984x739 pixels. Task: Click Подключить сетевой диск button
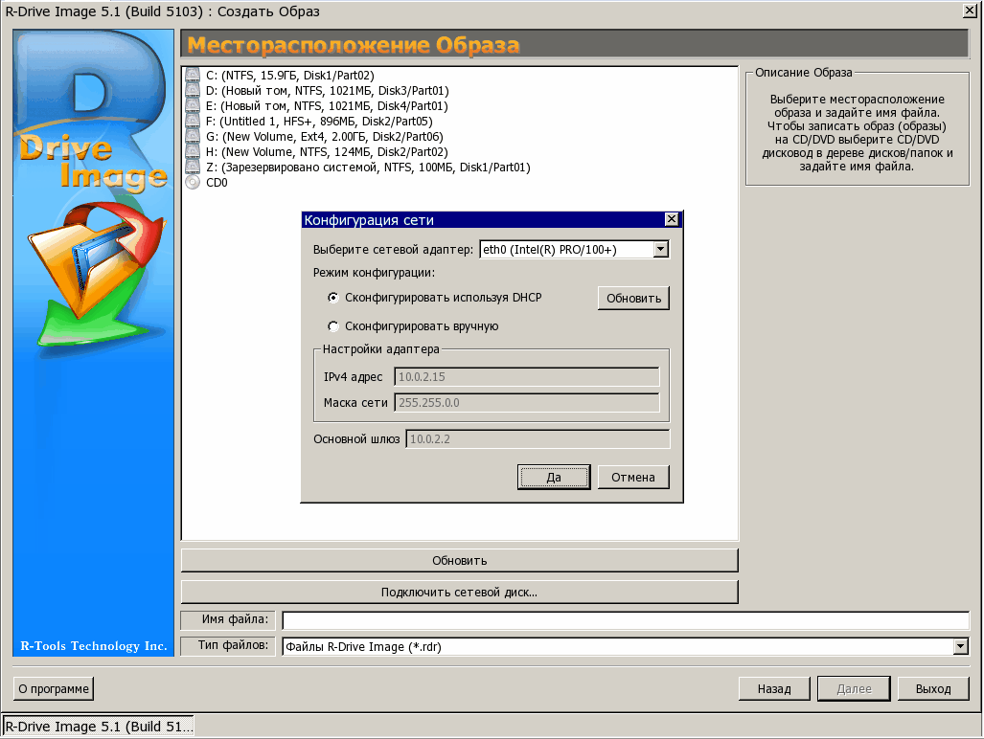(x=459, y=592)
